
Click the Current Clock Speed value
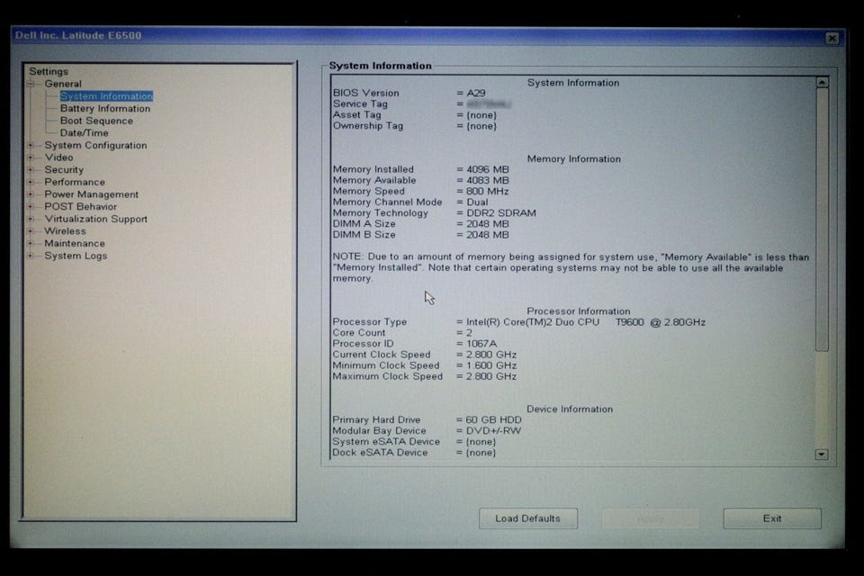coord(491,355)
